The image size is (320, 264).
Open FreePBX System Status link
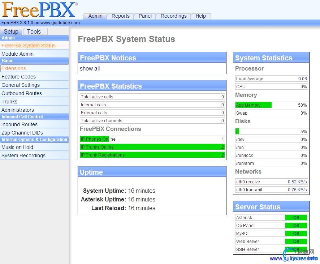34,46
